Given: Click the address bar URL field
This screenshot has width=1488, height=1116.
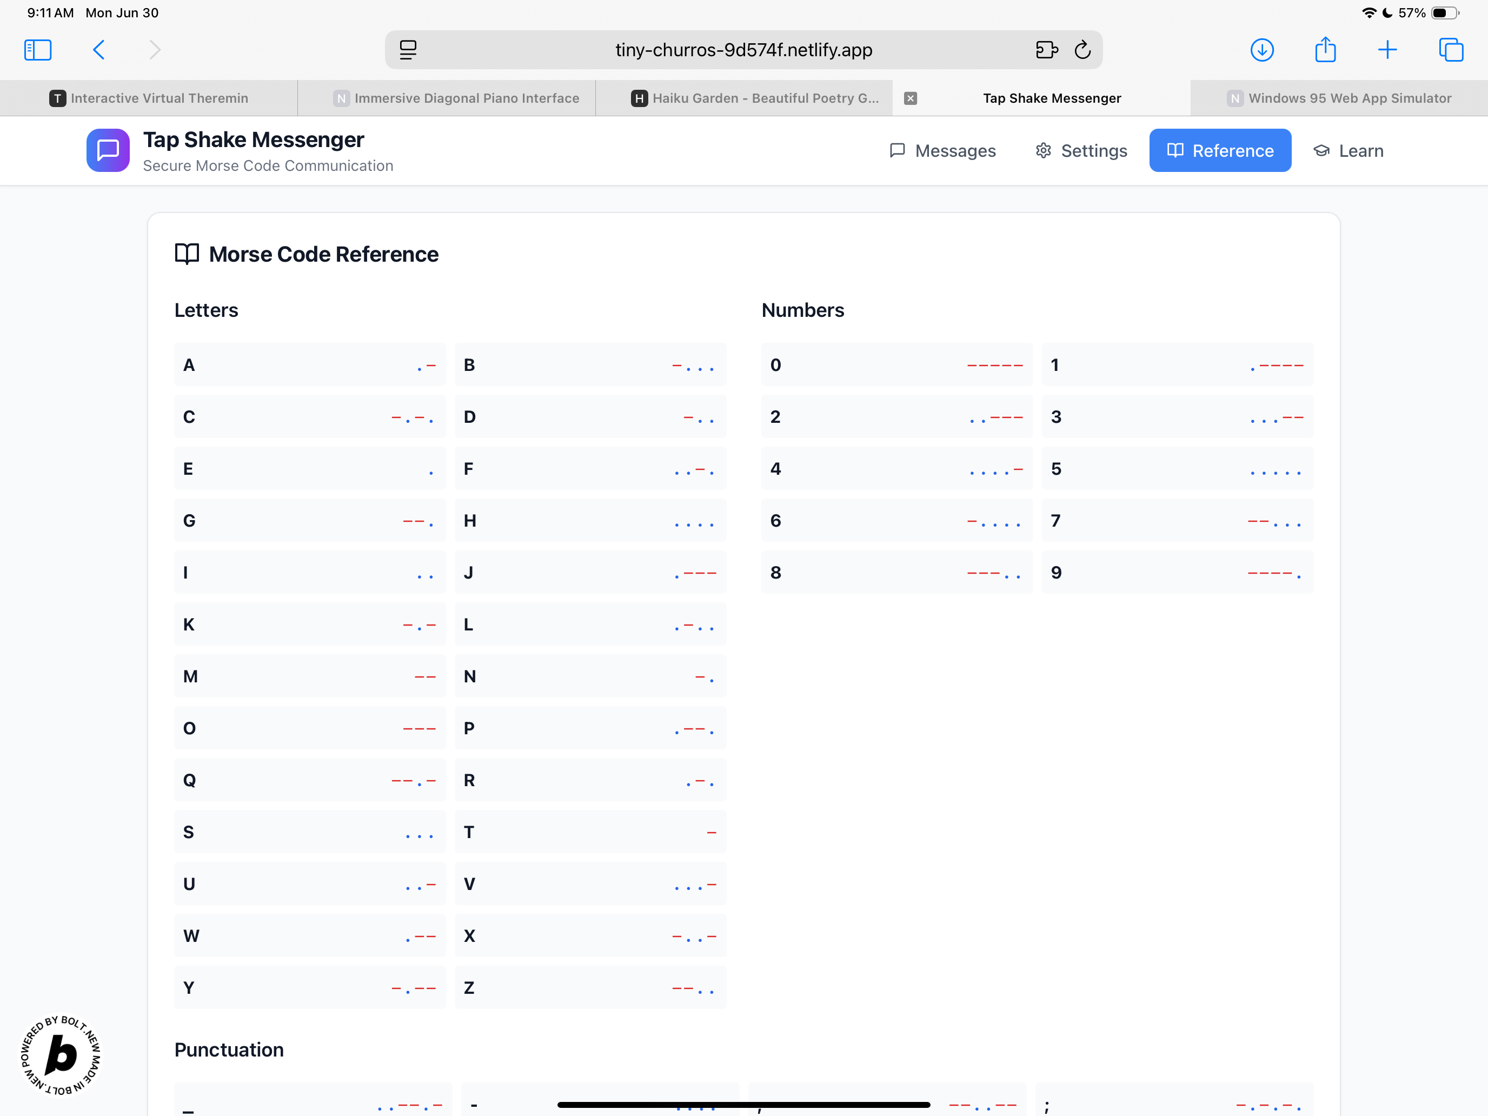Looking at the screenshot, I should pos(743,50).
